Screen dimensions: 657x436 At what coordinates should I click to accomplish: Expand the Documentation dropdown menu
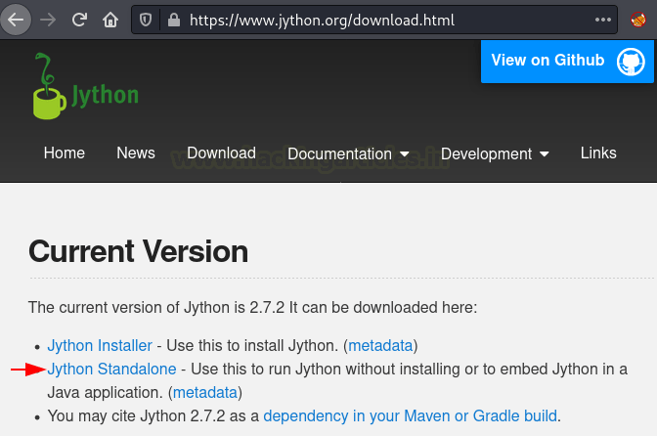pos(349,153)
